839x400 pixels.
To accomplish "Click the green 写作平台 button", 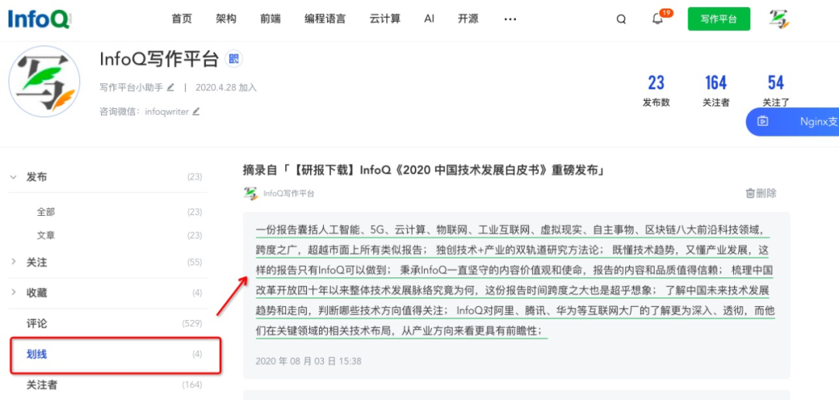I will pos(719,19).
